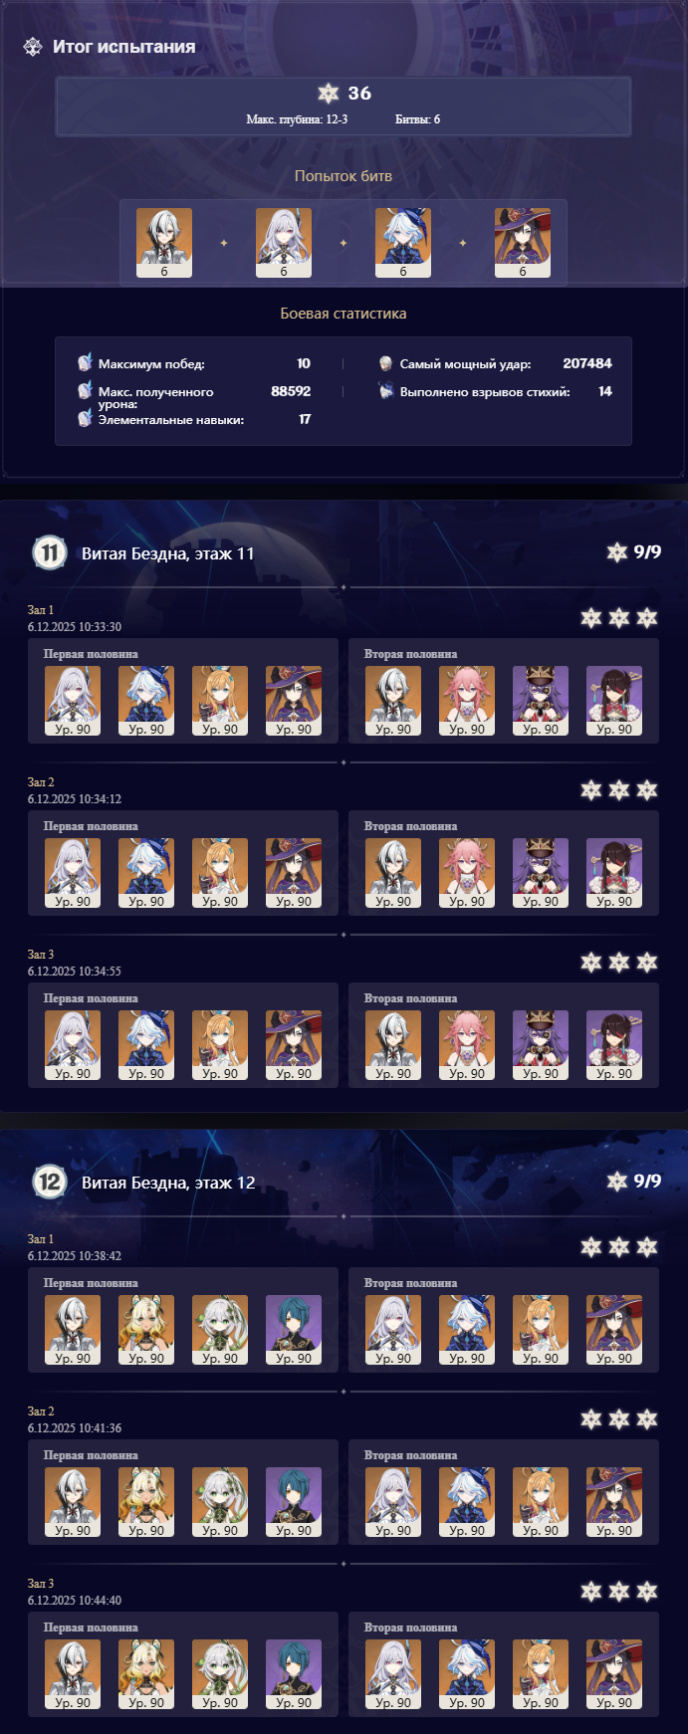Click the Битвы: 6 label
Image resolution: width=688 pixels, height=1734 pixels.
tap(417, 119)
